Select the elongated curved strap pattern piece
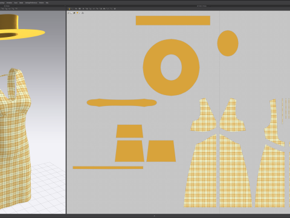 pyautogui.click(x=121, y=102)
